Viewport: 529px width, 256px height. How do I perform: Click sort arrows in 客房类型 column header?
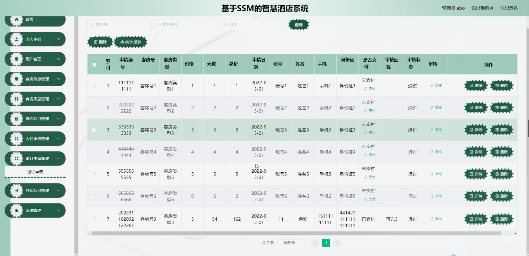(173, 67)
